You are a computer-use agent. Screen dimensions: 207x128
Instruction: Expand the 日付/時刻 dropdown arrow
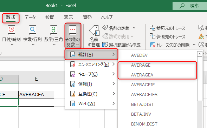(x=12, y=45)
